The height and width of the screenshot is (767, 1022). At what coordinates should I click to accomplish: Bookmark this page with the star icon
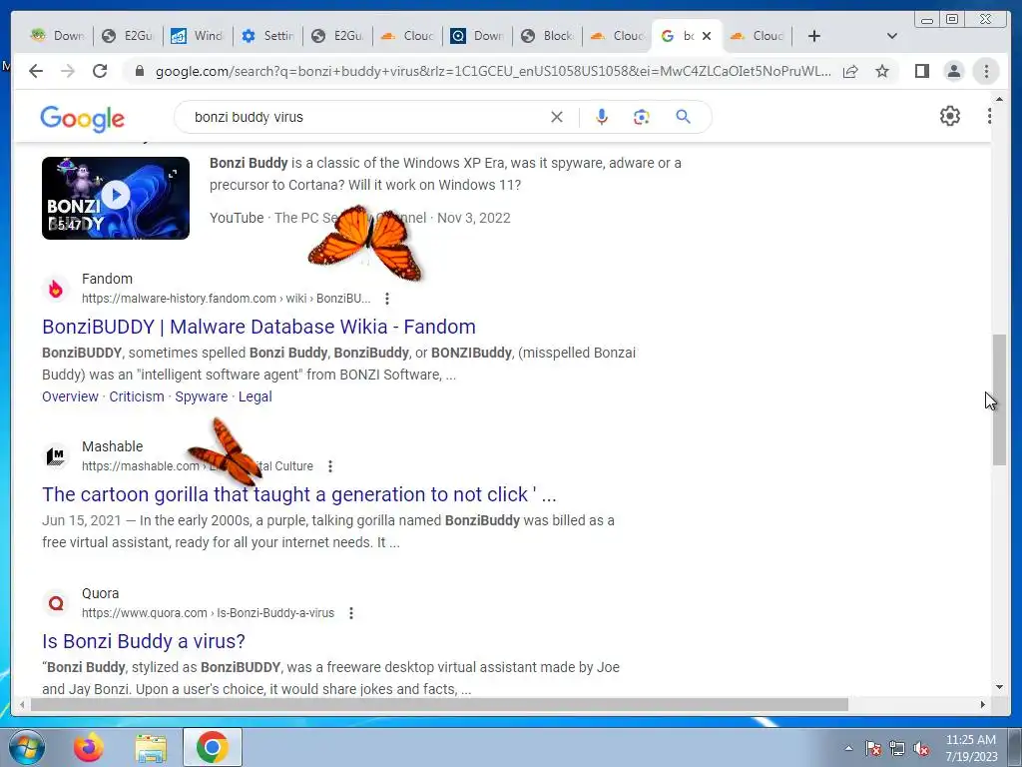pyautogui.click(x=882, y=71)
